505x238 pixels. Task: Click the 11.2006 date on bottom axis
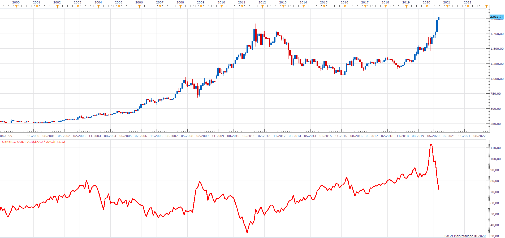[156, 136]
